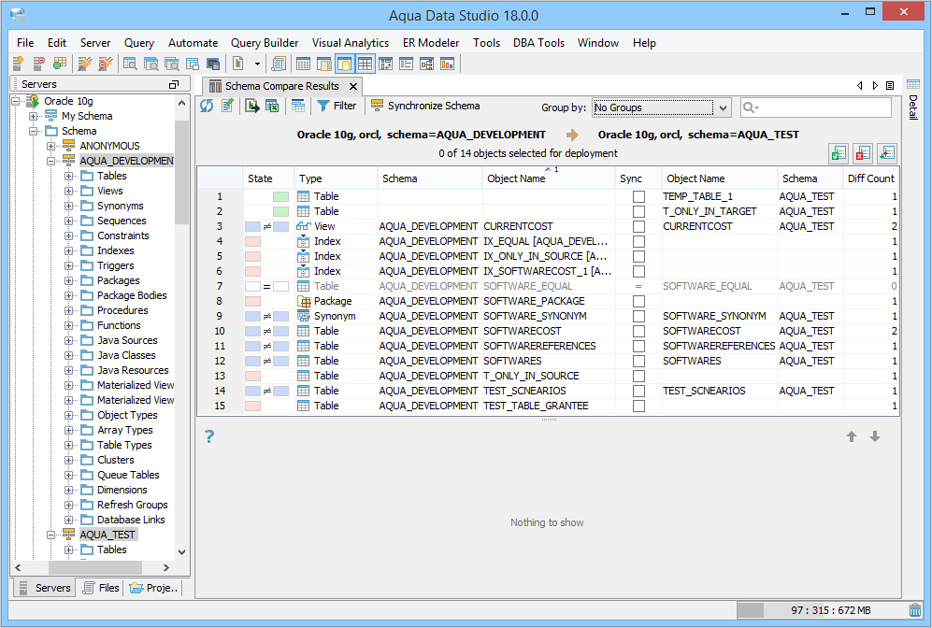Check the Sync box for CURRENTCOST view
The height and width of the screenshot is (628, 932).
tap(638, 226)
